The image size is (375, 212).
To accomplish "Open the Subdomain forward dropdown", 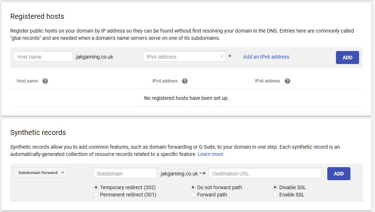I will click(x=41, y=173).
